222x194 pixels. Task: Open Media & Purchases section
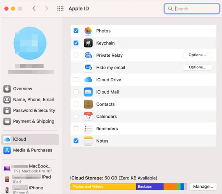coord(30,150)
